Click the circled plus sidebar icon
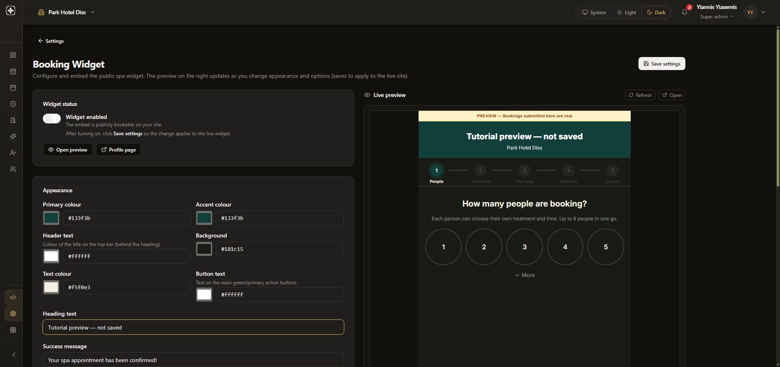The width and height of the screenshot is (780, 367). 13,104
